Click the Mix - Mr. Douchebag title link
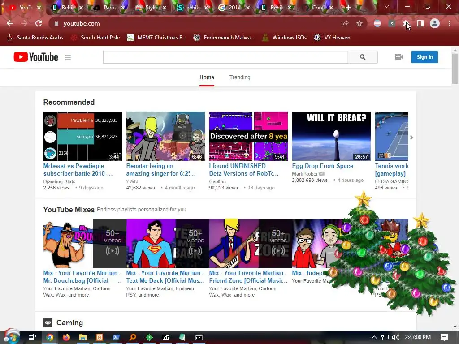Screen dimensions: 459x344 click(82, 277)
